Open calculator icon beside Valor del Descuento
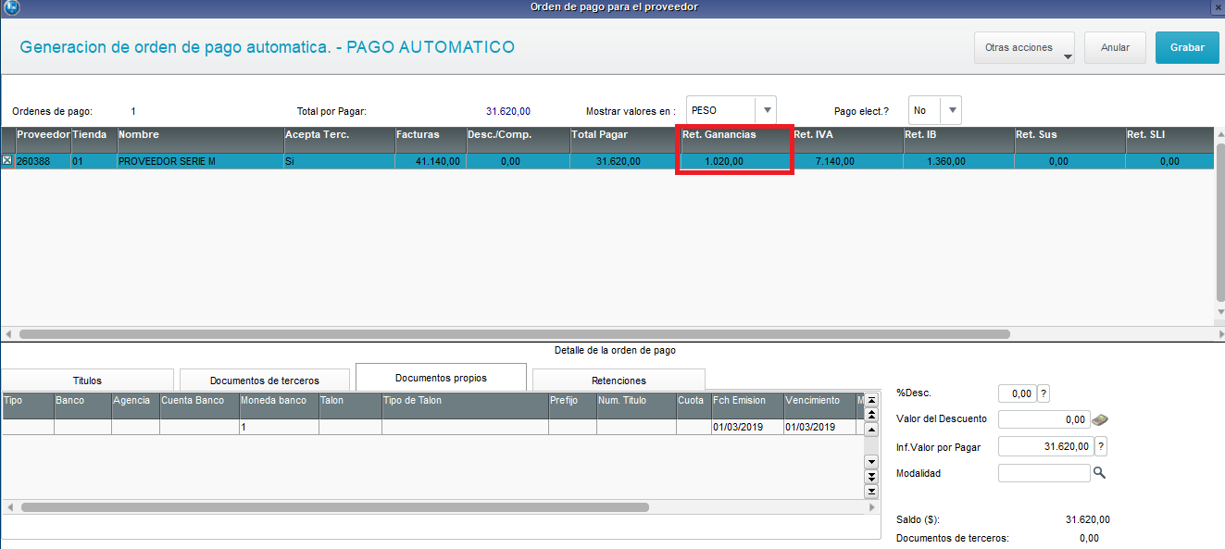This screenshot has height=549, width=1225. (1101, 419)
